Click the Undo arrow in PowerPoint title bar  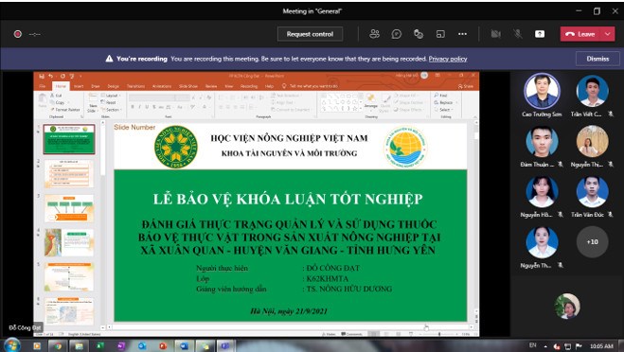click(51, 76)
